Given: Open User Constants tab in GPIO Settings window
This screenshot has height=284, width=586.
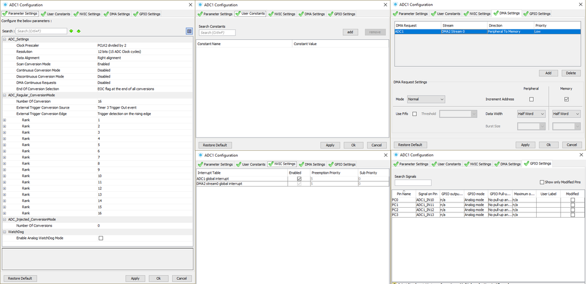Looking at the screenshot, I should pos(446,164).
